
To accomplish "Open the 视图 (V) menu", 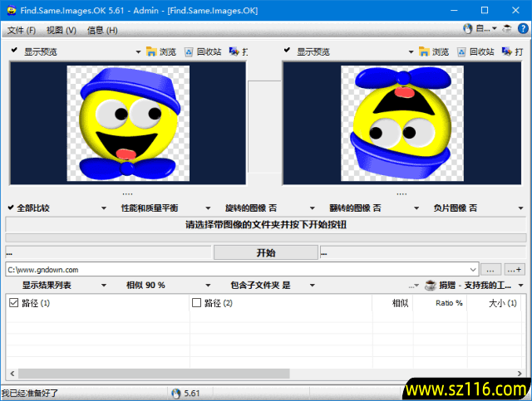I will [x=61, y=31].
